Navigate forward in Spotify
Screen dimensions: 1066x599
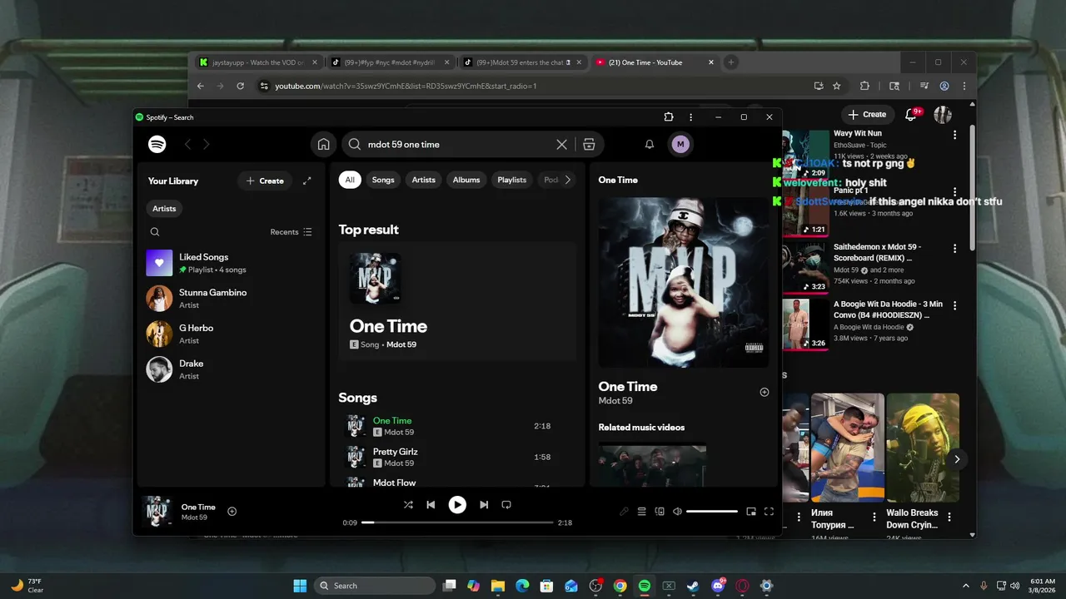207,144
